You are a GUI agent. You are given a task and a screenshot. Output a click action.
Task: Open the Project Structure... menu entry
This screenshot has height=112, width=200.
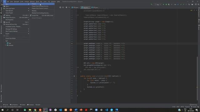coord(17,17)
